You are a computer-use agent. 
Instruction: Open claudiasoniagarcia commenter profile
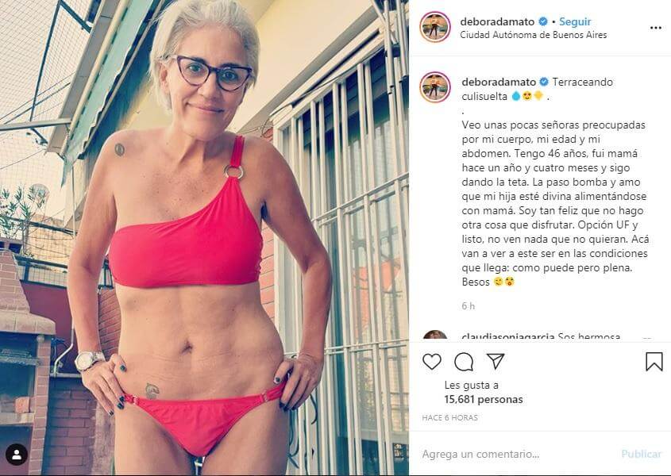508,337
